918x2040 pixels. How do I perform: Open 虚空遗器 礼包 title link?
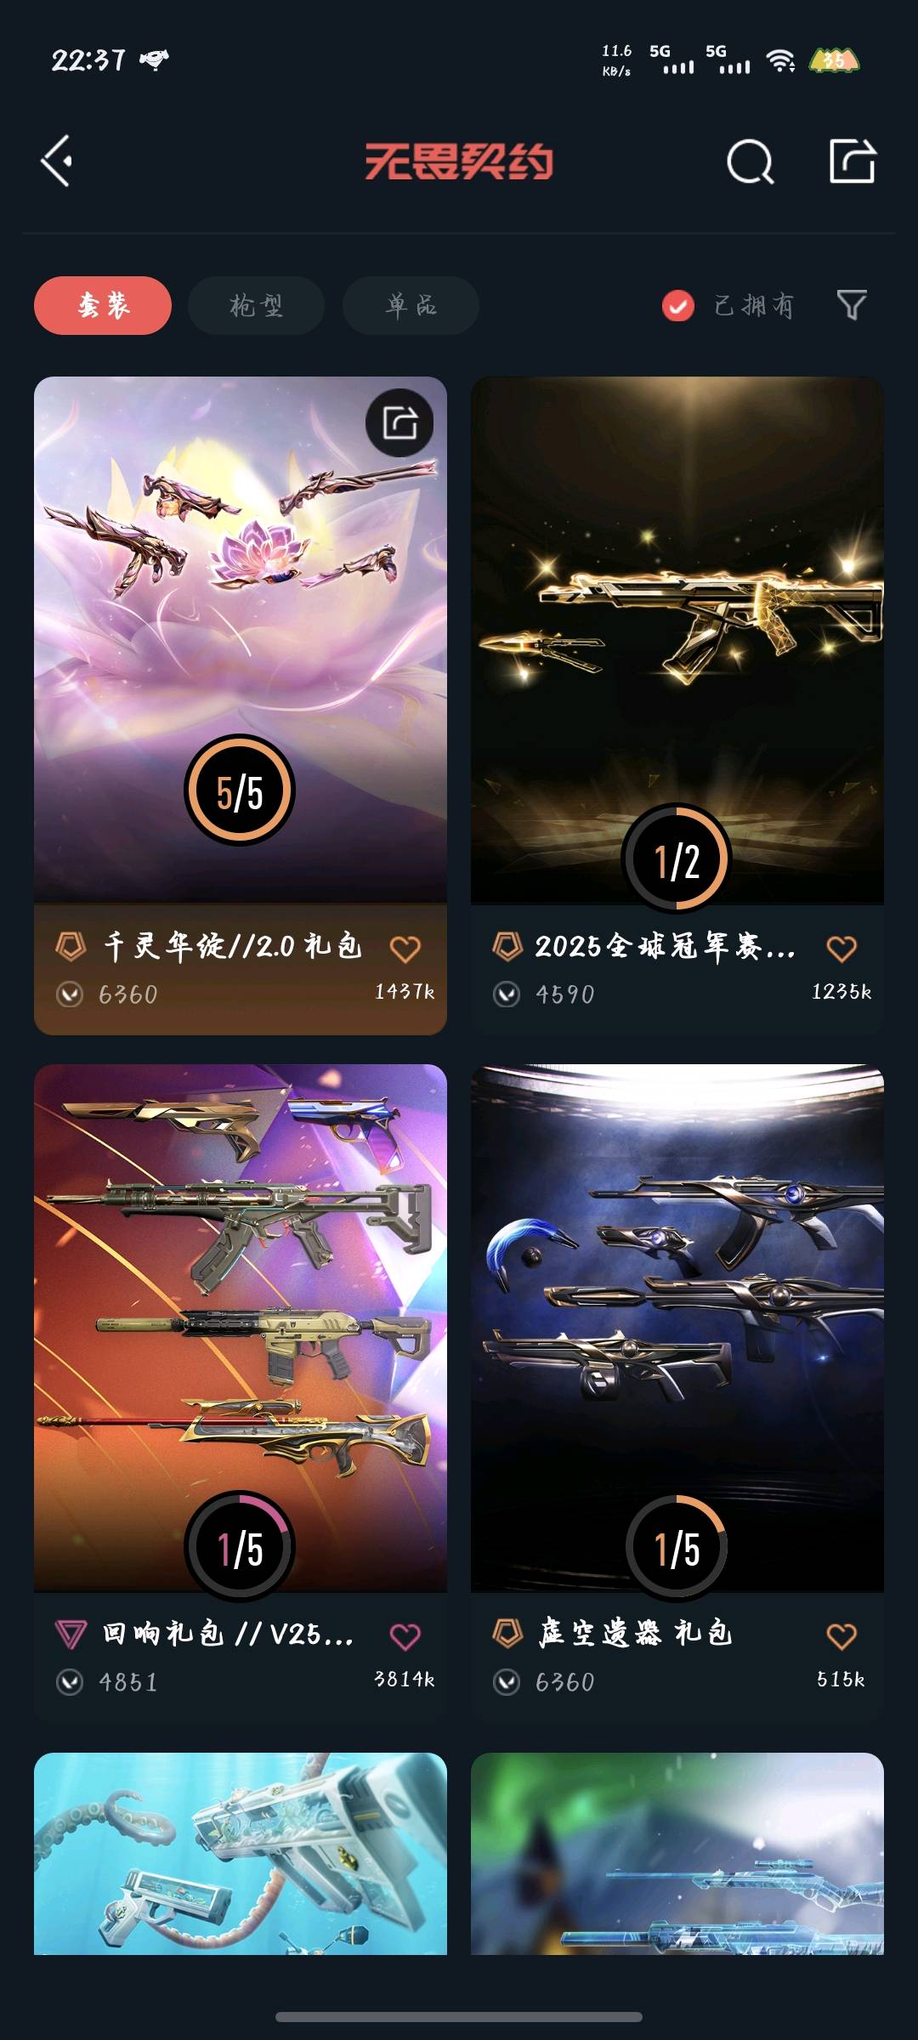tap(635, 1633)
